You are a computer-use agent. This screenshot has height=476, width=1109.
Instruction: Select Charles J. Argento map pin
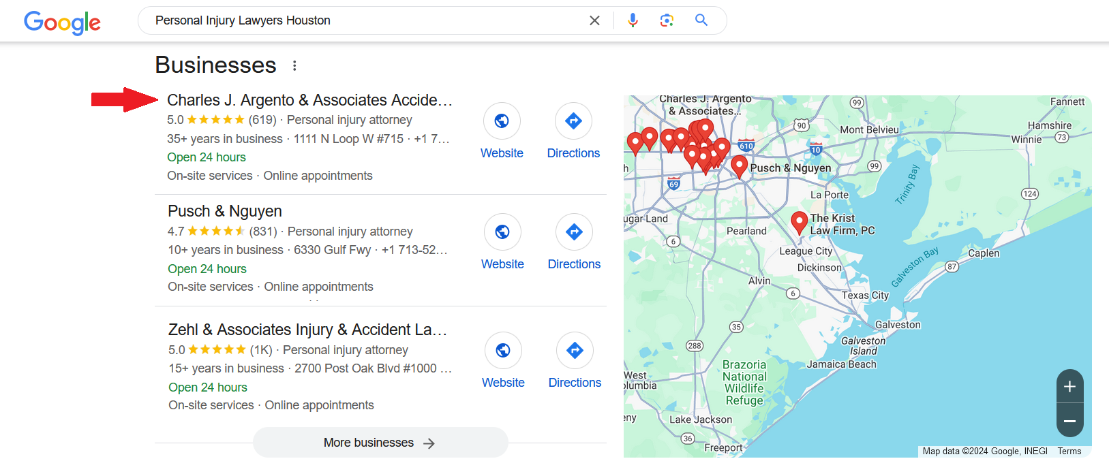(x=706, y=129)
